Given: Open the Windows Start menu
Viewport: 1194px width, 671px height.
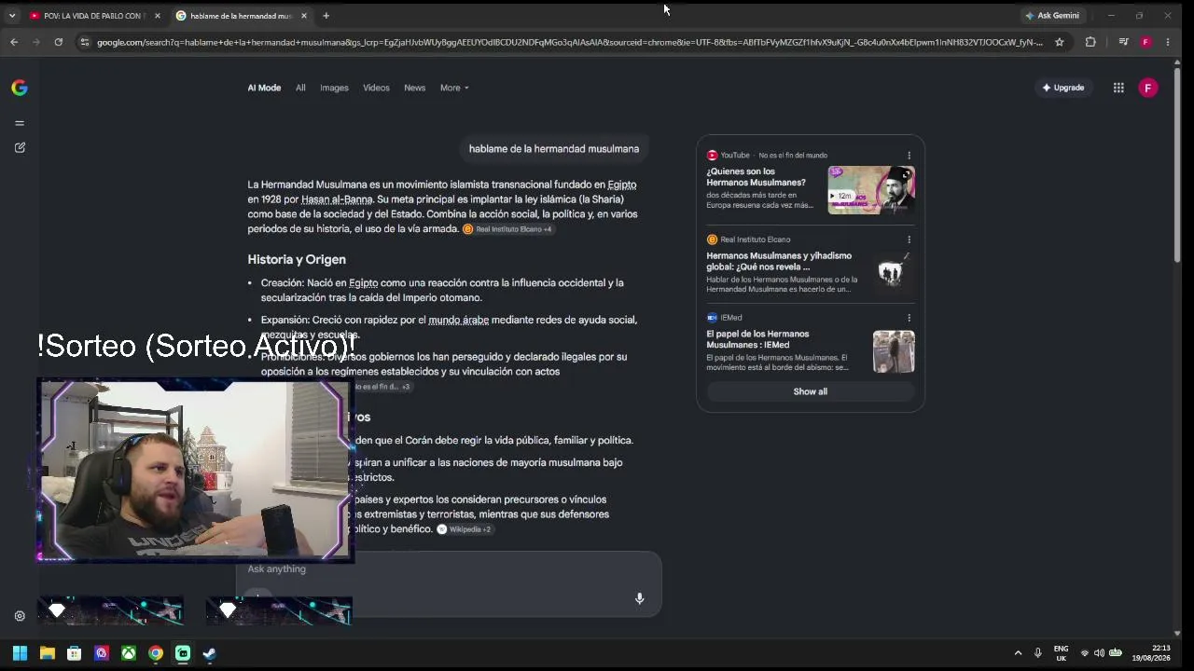Looking at the screenshot, I should tap(20, 653).
